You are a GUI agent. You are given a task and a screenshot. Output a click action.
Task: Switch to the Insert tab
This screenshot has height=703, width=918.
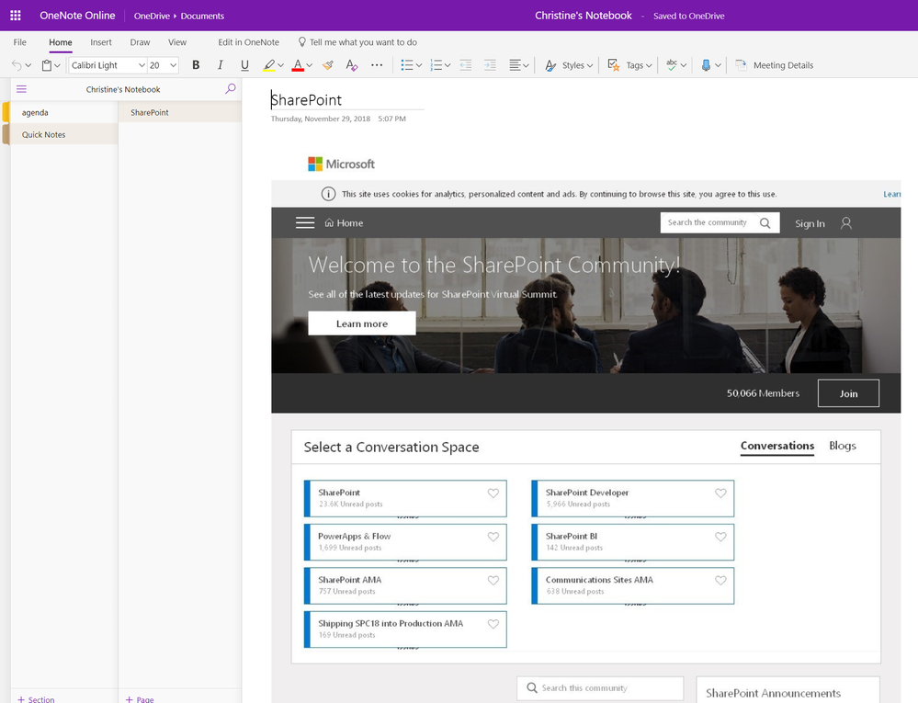pyautogui.click(x=101, y=42)
